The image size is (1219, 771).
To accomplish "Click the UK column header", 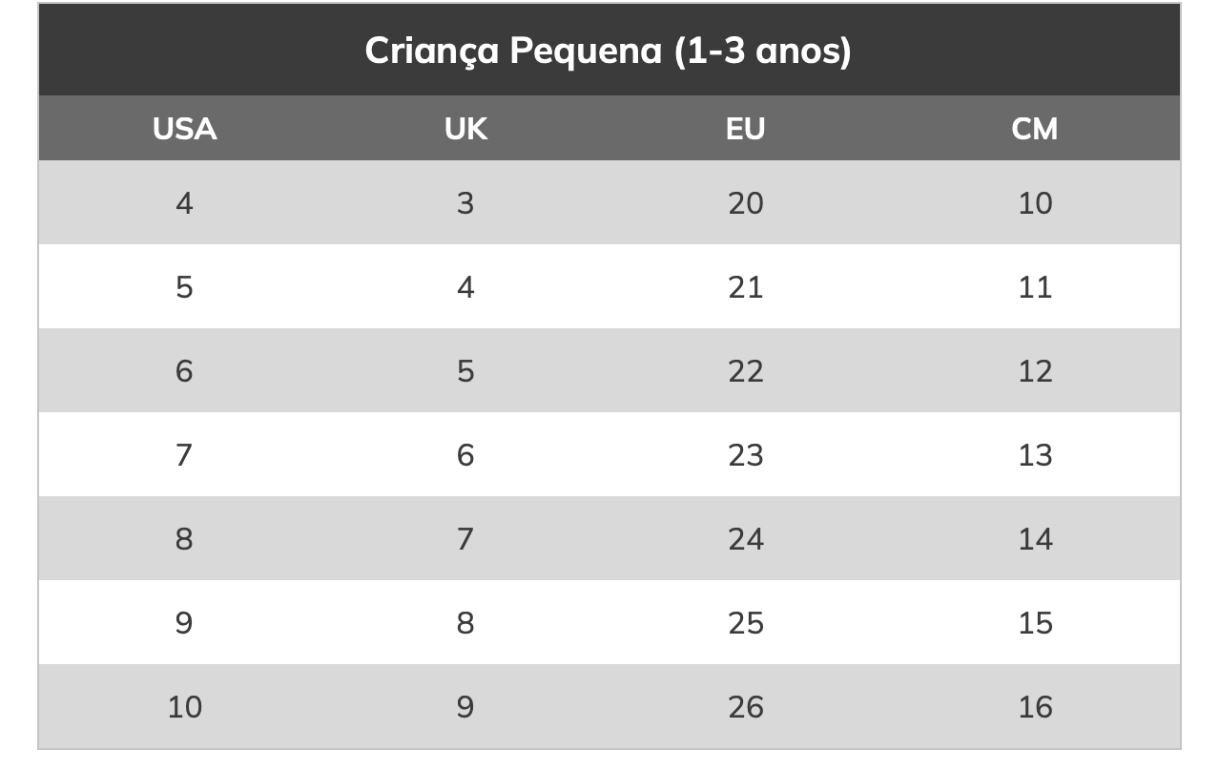I will [465, 129].
